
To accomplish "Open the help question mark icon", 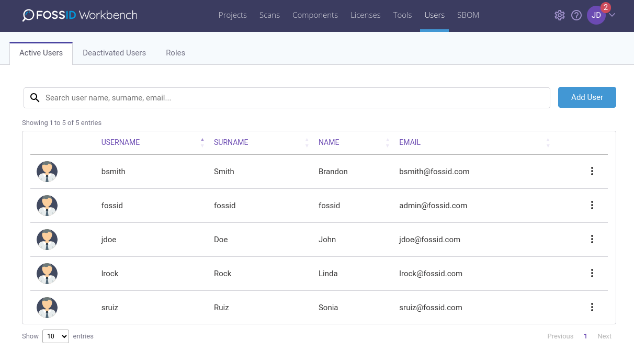I will tap(576, 15).
